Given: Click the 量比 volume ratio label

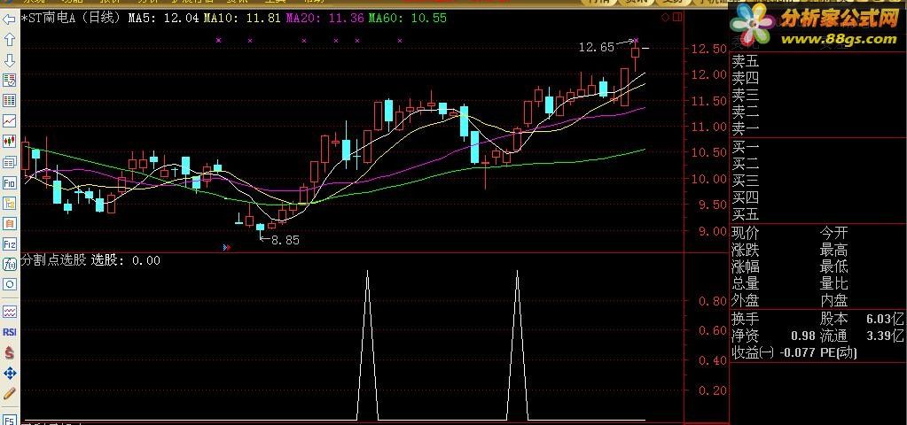Looking at the screenshot, I should coord(833,283).
